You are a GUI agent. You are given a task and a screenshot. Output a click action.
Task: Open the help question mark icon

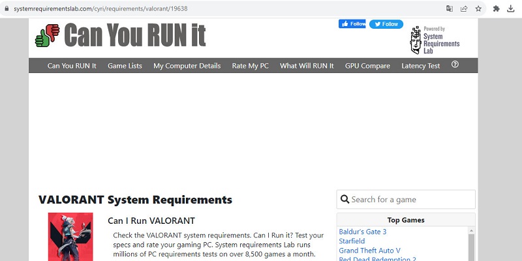click(x=455, y=65)
